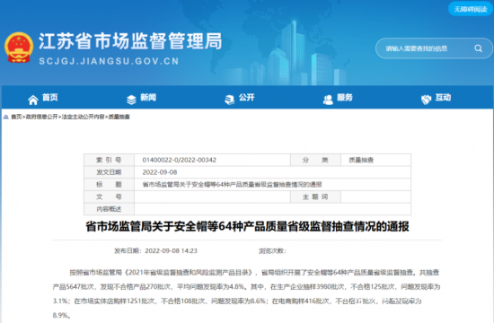Click the 无障碍阅读 button

click(x=471, y=9)
